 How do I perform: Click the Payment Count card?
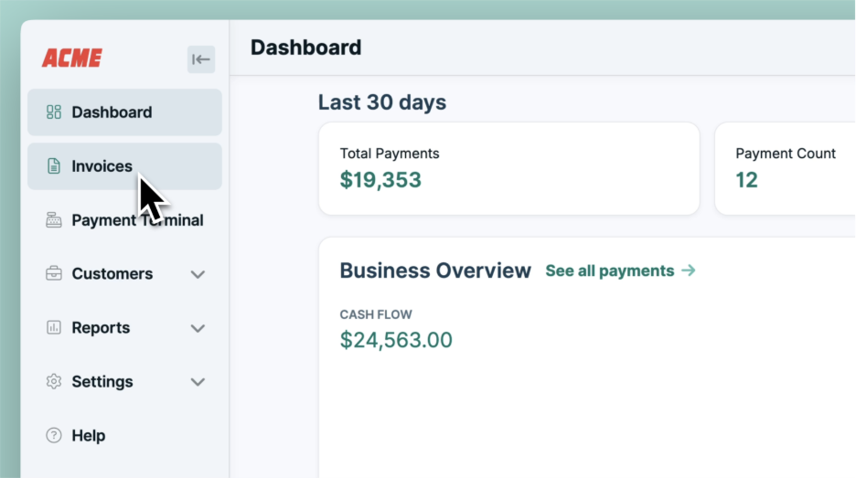click(785, 168)
